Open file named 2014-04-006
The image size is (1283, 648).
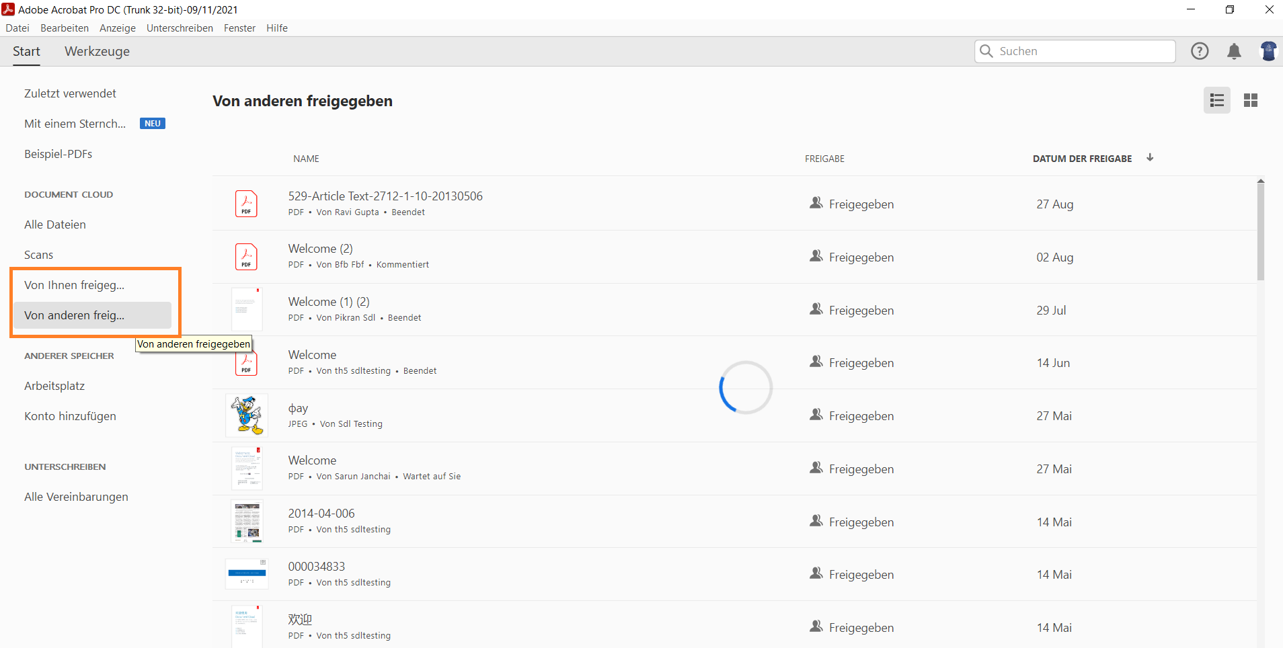pos(321,514)
